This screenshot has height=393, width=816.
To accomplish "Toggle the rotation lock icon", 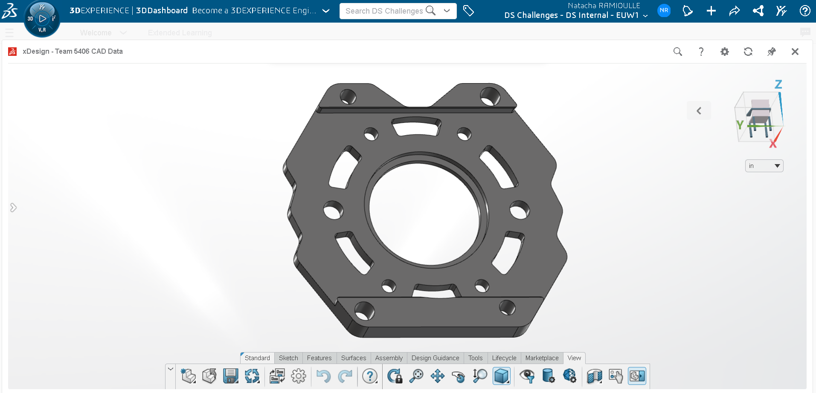I will [395, 376].
